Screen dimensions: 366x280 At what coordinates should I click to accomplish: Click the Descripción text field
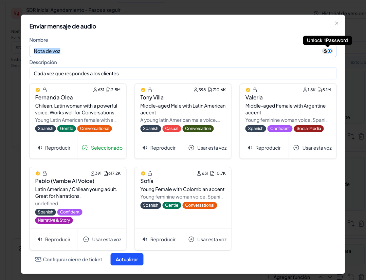click(183, 74)
